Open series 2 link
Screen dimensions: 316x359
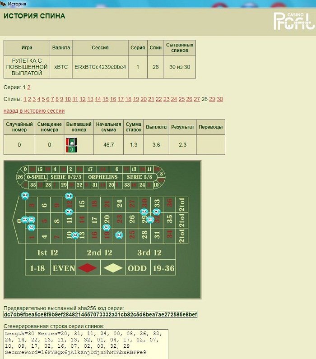29,87
